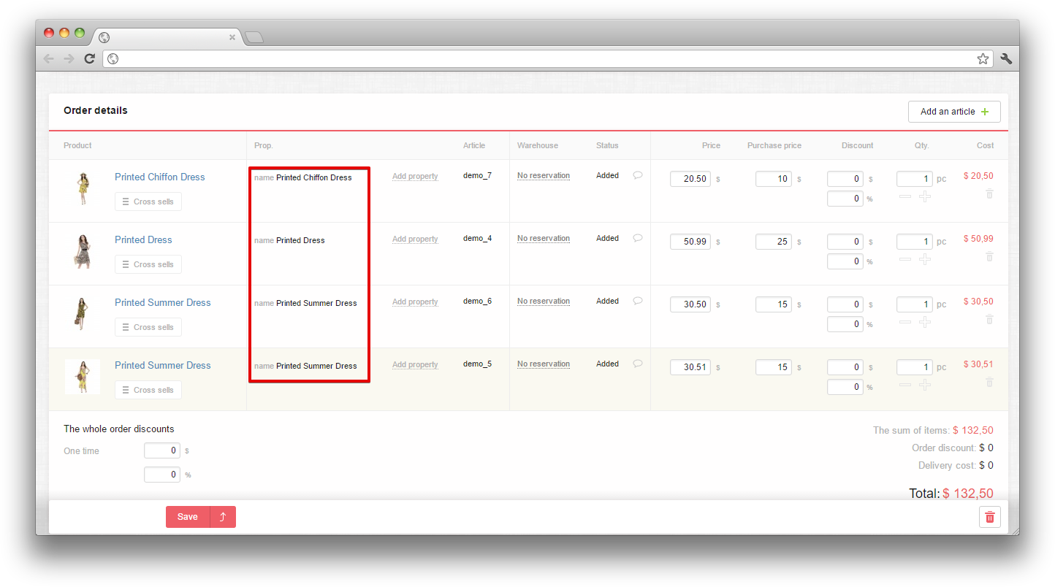Open comment bubble for demo_4 row
The height and width of the screenshot is (587, 1055).
click(x=637, y=238)
